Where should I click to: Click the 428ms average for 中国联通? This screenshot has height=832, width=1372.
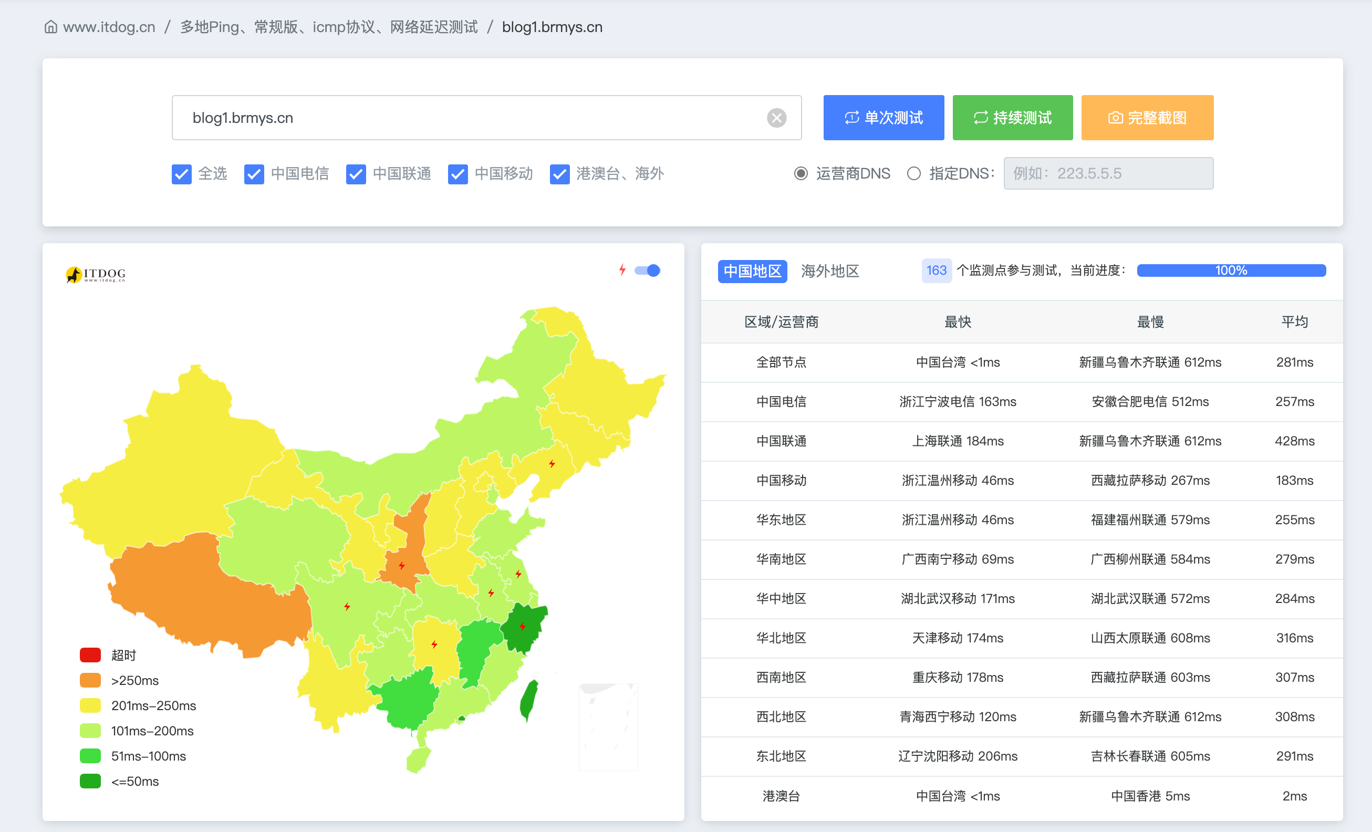click(x=1295, y=441)
